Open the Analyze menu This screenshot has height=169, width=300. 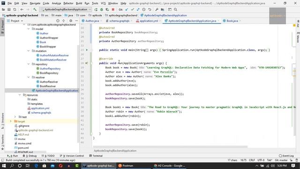click(x=56, y=3)
